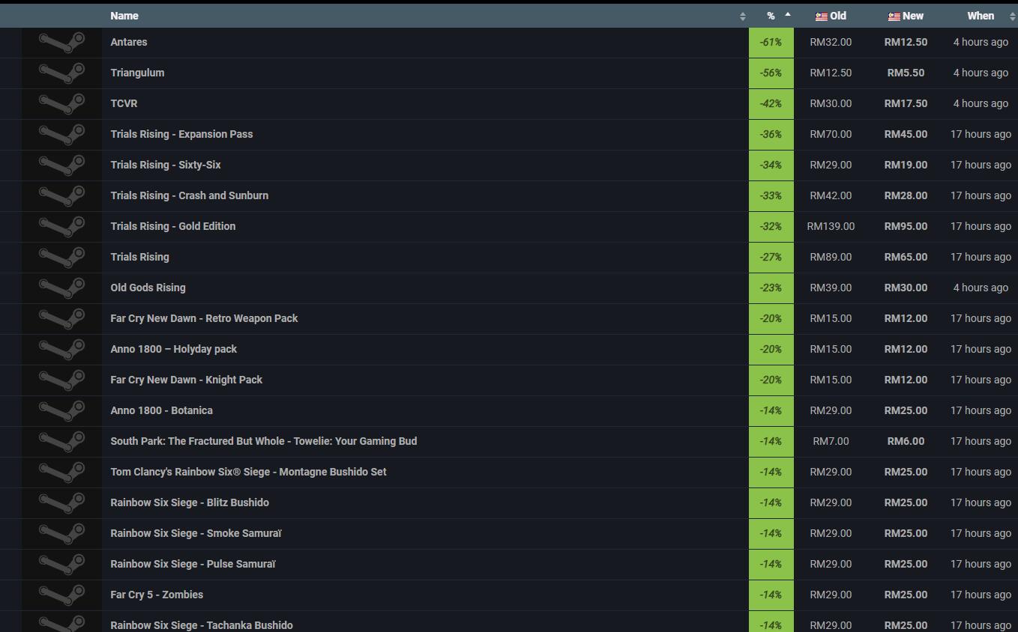Open Rainbow Six Siege - Pulse Samuraï link

pos(193,564)
